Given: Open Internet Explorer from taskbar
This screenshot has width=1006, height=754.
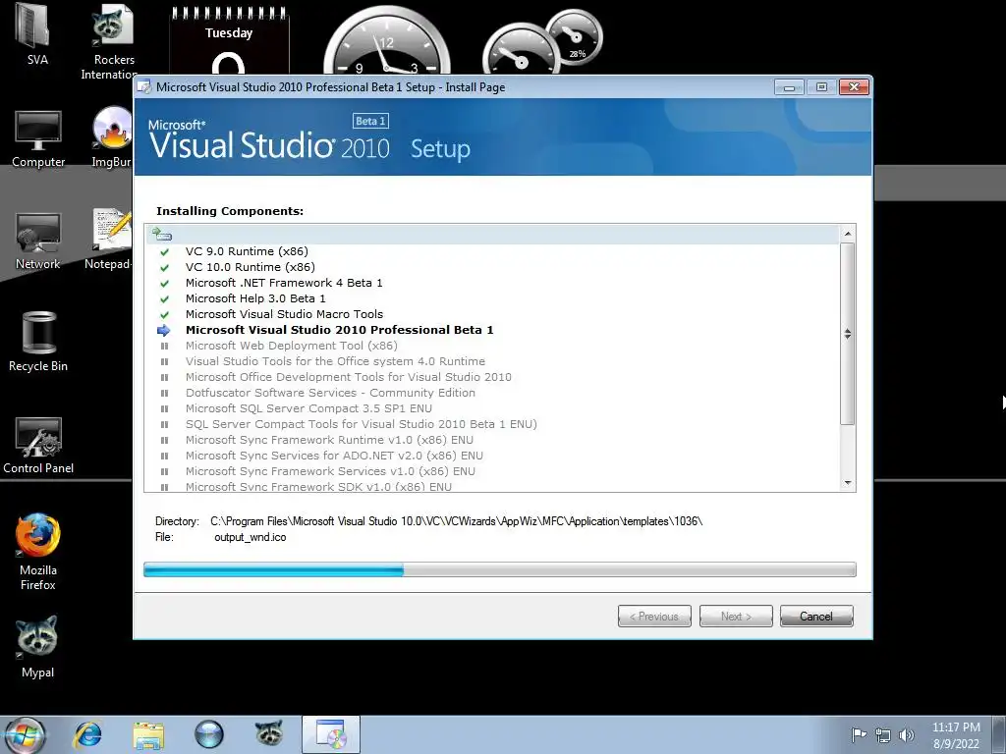Looking at the screenshot, I should 87,734.
